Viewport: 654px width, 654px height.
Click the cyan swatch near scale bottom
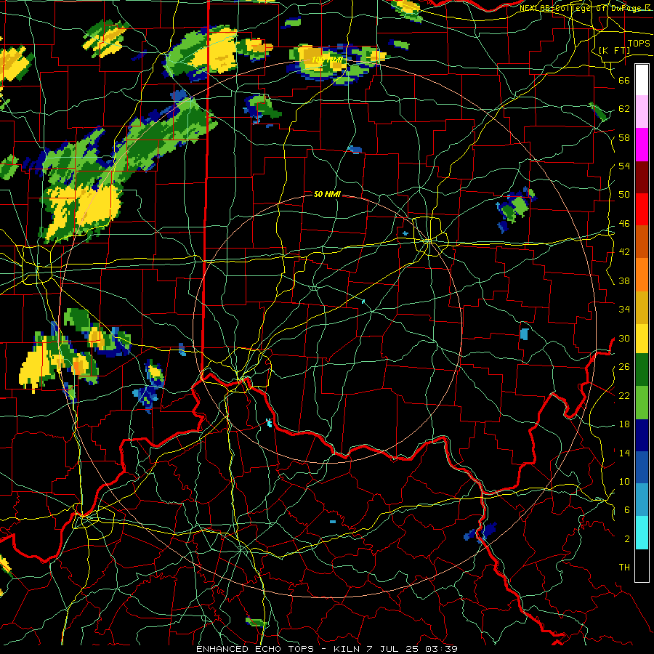[642, 532]
